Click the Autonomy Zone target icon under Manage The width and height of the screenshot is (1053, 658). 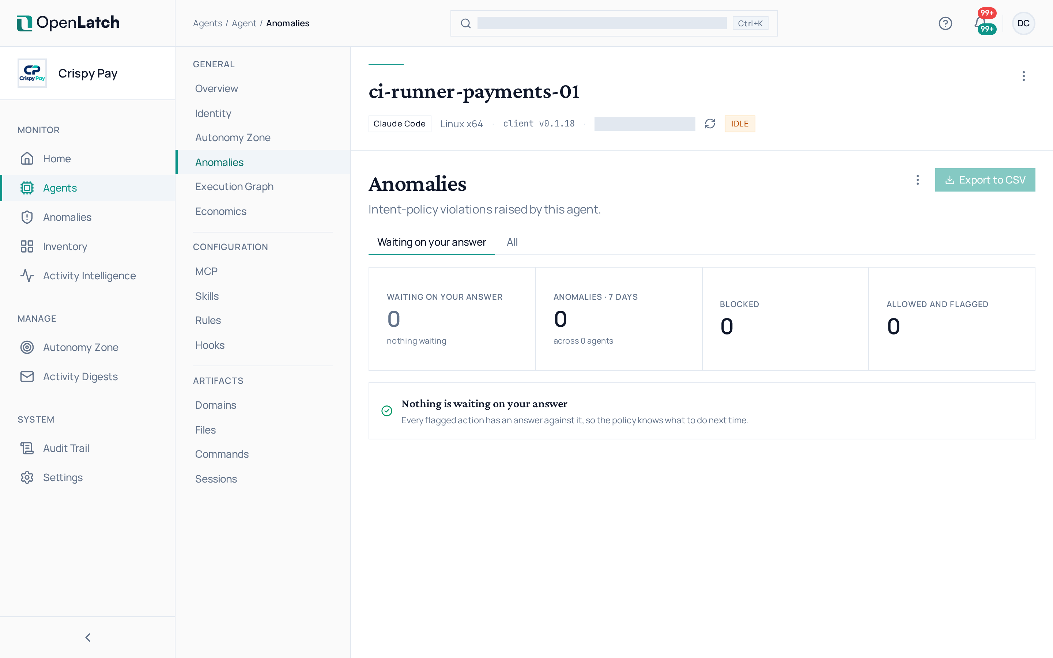pyautogui.click(x=27, y=347)
